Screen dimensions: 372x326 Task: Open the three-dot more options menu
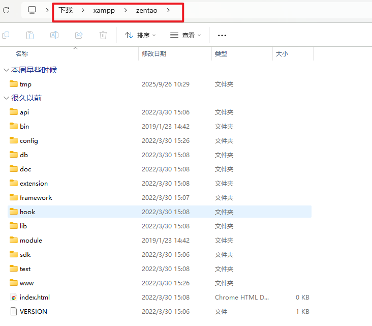(222, 36)
